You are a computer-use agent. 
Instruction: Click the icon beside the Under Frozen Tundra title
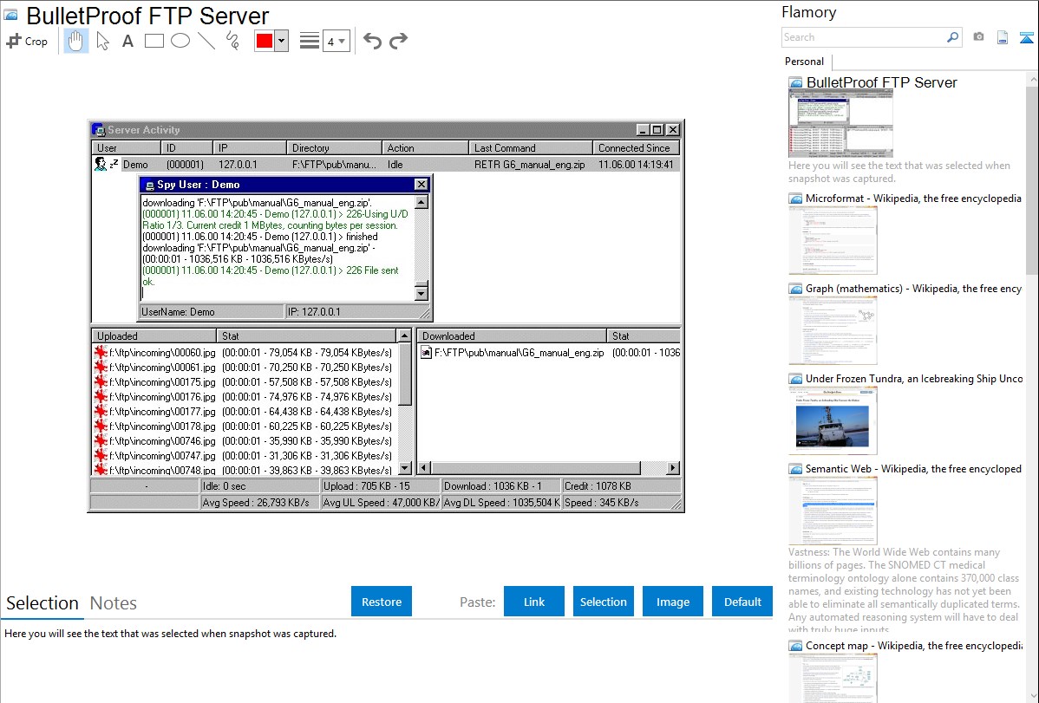[x=795, y=379]
